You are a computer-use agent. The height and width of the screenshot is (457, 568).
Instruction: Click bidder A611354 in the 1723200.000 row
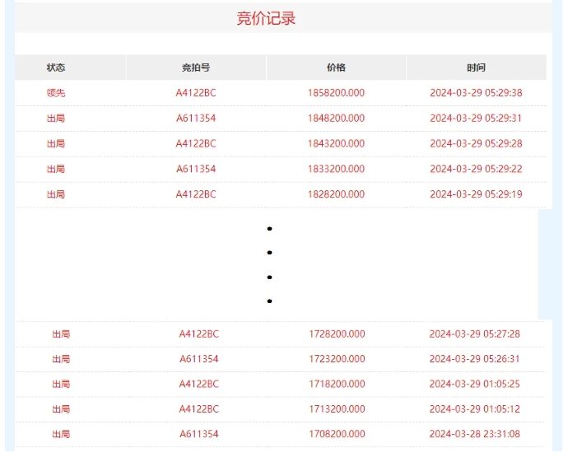[x=199, y=359]
